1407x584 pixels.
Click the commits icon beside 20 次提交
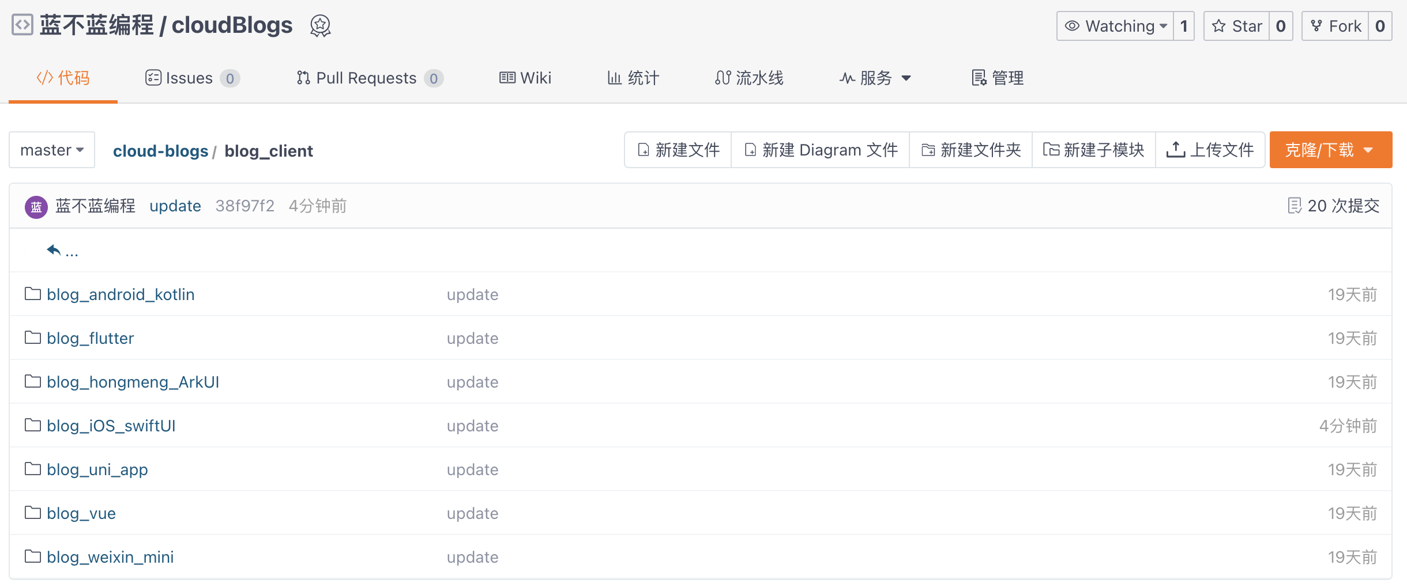coord(1296,206)
